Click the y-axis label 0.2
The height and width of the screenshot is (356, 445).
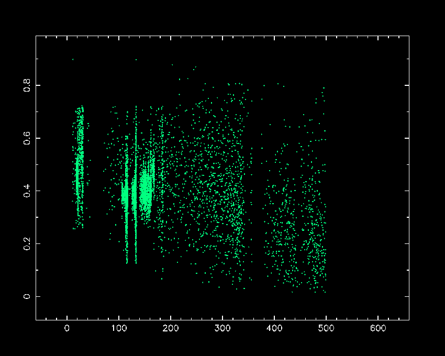tap(27, 243)
